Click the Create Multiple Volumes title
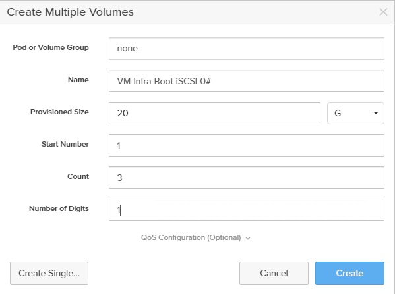The width and height of the screenshot is (395, 294). click(71, 12)
